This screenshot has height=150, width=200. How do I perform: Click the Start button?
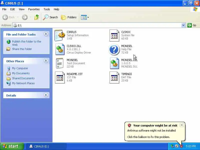tap(12, 146)
